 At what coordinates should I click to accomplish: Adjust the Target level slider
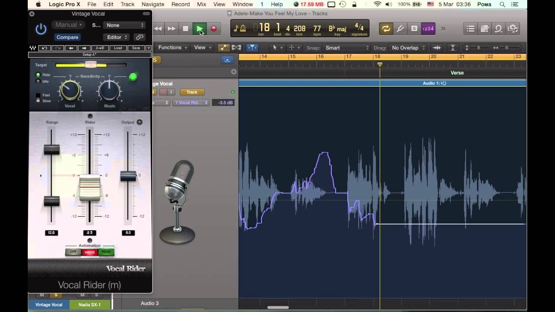point(91,65)
